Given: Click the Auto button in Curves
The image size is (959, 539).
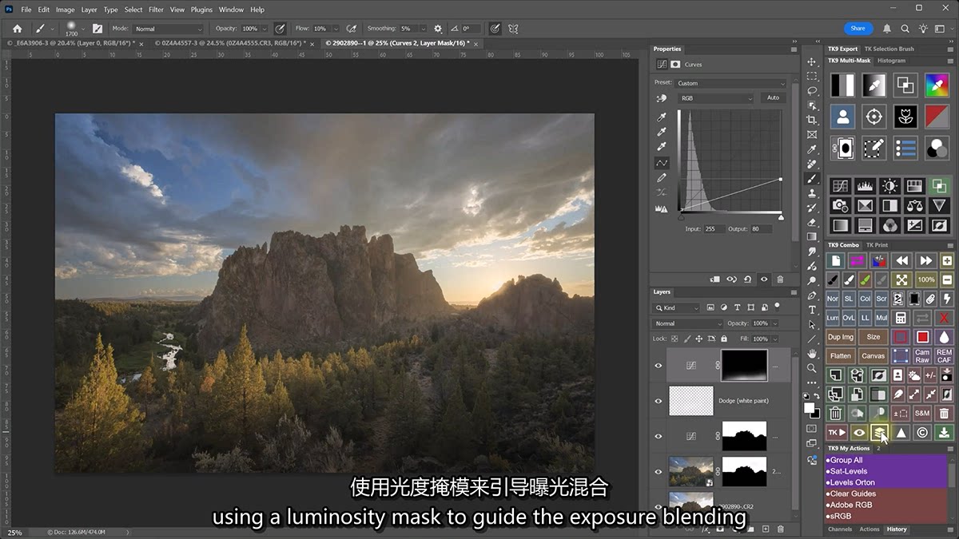Looking at the screenshot, I should click(773, 97).
